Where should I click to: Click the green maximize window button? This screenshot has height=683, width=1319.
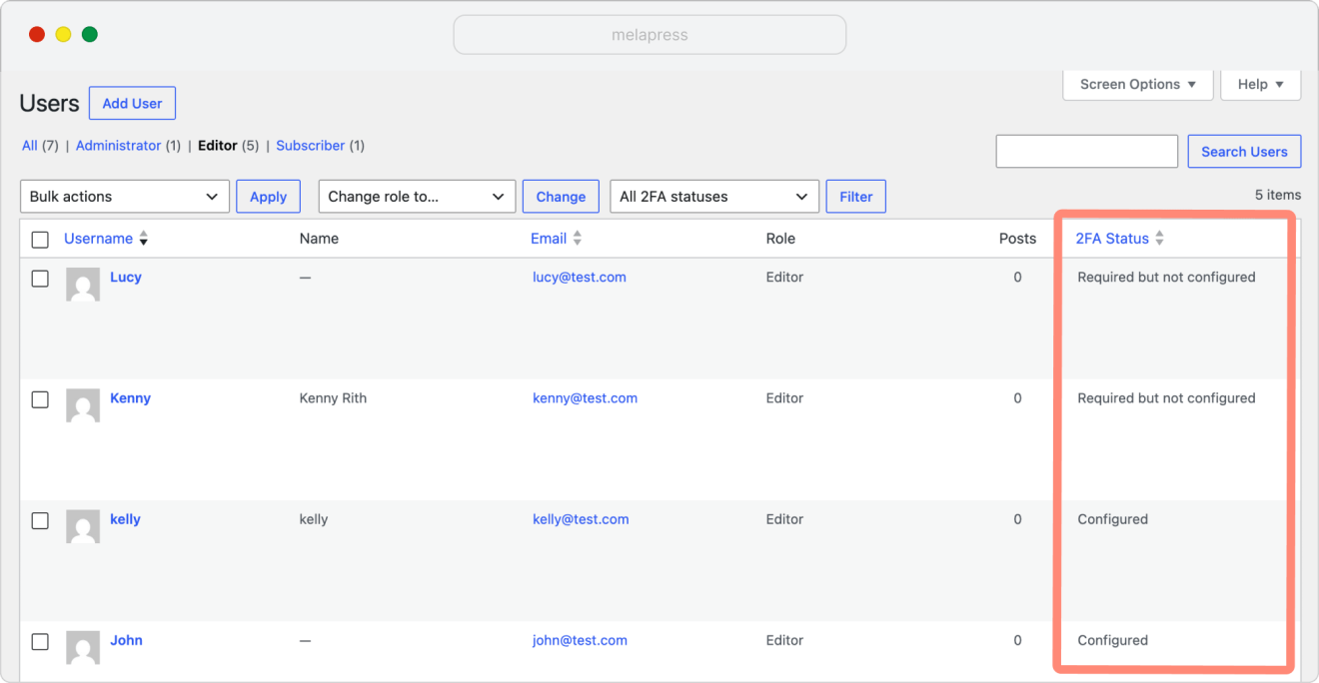click(x=90, y=35)
